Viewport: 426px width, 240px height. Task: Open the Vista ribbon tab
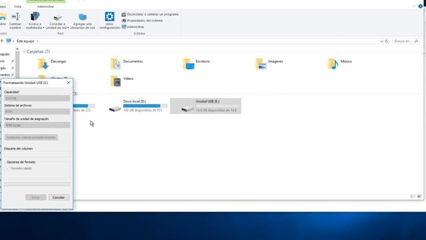(x=18, y=6)
